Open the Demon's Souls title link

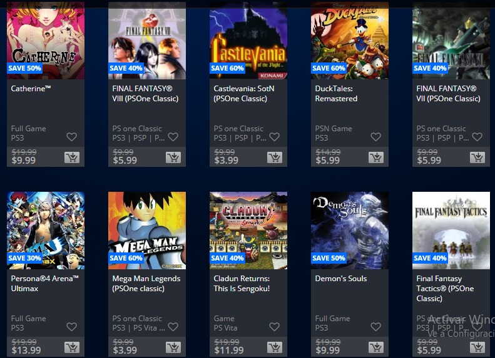[341, 279]
